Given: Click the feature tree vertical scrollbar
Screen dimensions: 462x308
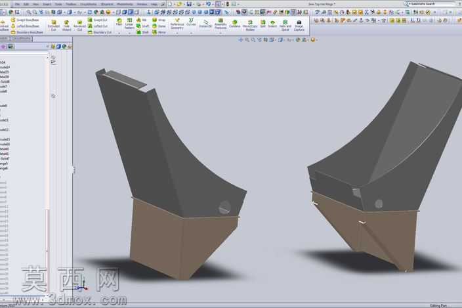Looking at the screenshot, I should (47, 177).
